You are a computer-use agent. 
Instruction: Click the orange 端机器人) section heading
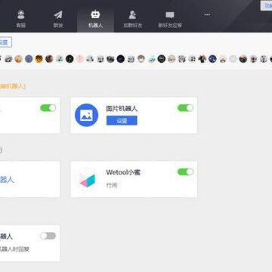click(x=13, y=86)
